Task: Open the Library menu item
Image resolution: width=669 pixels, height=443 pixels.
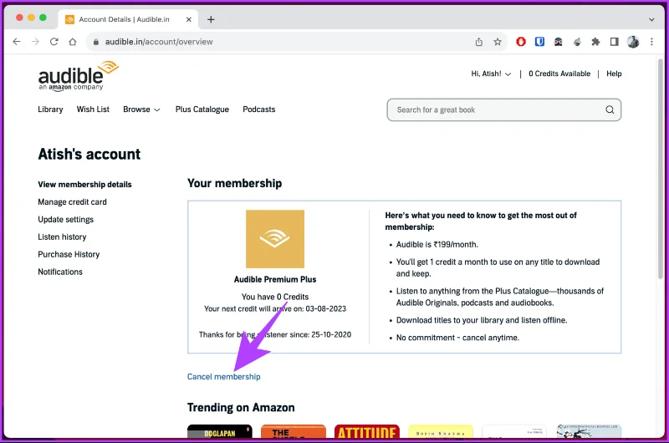Action: click(x=50, y=109)
